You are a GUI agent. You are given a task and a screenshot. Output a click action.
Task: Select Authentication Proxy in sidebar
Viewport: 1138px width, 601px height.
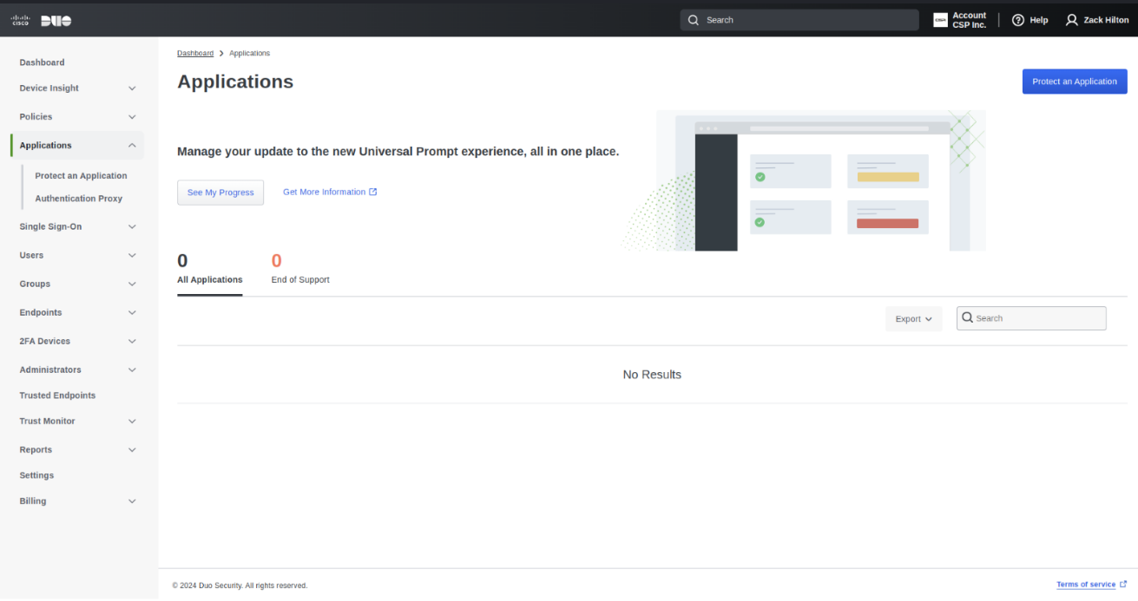coord(78,199)
